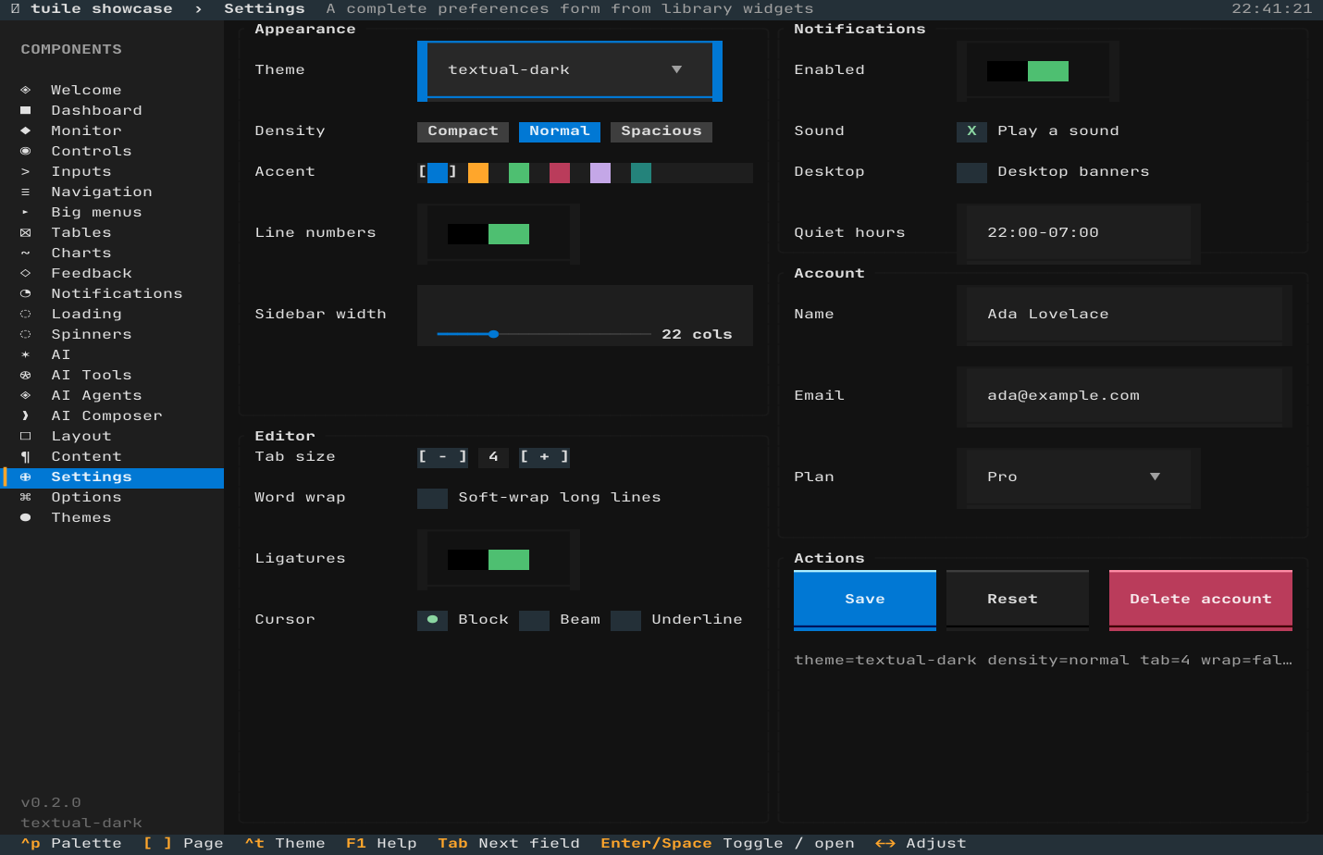Click the Palette shortcut in footer
The width and height of the screenshot is (1323, 855).
tap(71, 844)
